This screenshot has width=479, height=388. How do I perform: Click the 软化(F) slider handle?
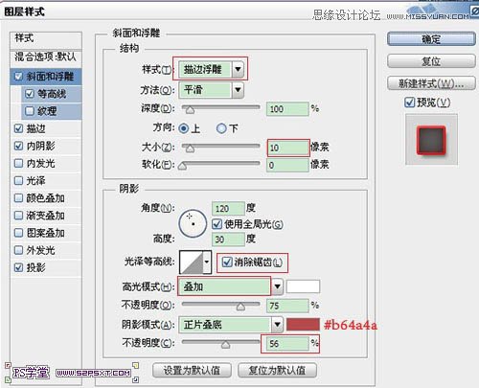coord(182,166)
